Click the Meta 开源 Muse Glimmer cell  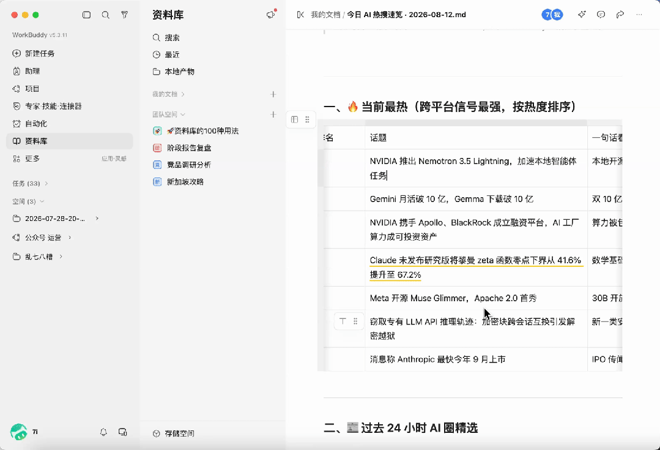(476, 298)
